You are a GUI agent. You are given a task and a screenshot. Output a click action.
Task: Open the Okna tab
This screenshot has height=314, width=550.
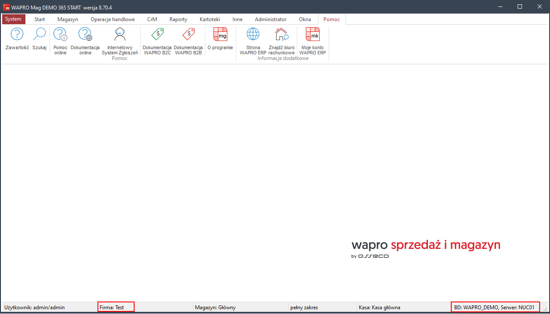305,19
